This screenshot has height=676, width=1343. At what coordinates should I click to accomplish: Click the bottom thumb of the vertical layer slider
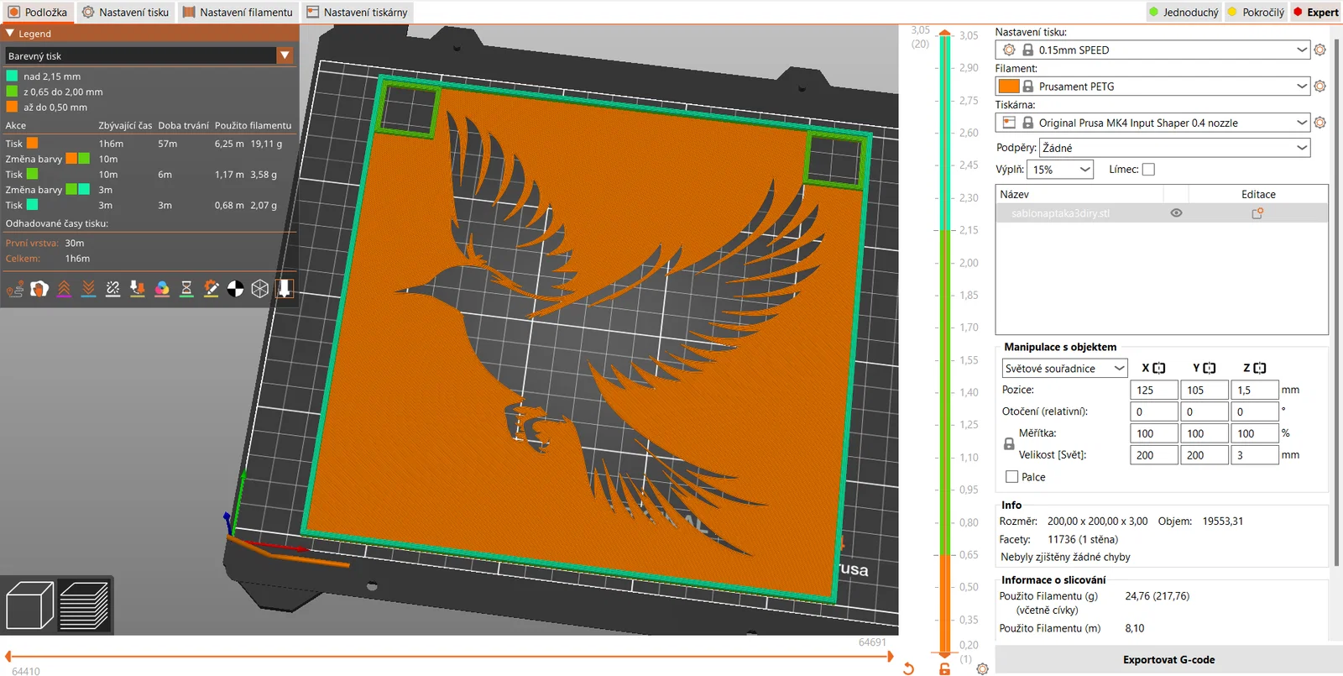[x=945, y=654]
